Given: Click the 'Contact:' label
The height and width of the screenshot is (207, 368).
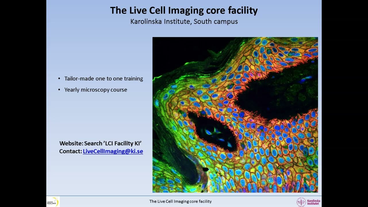Looking at the screenshot, I should coord(71,151).
